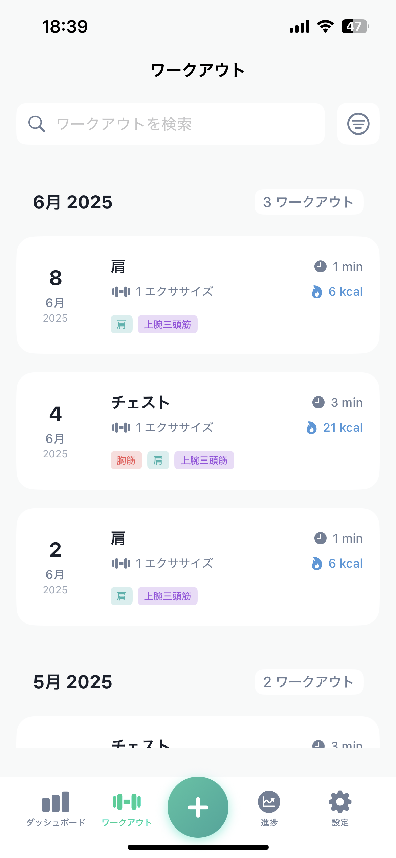Image resolution: width=396 pixels, height=858 pixels.
Task: Tap the flame icon beside 21 kcal
Action: click(311, 428)
